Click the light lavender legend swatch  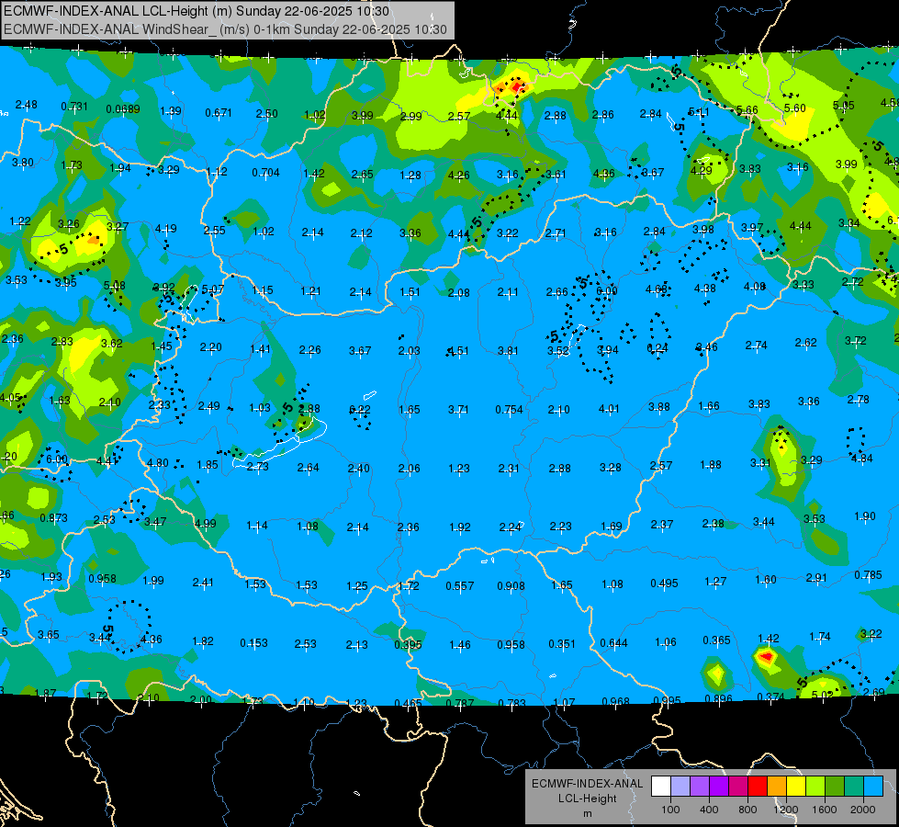(x=680, y=787)
